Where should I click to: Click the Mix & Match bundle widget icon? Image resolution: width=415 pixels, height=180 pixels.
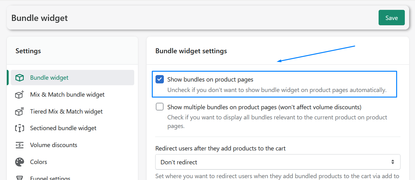19,94
